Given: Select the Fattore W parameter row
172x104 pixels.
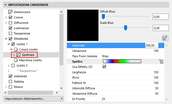Looking at the screenshot, I should tap(116, 83).
